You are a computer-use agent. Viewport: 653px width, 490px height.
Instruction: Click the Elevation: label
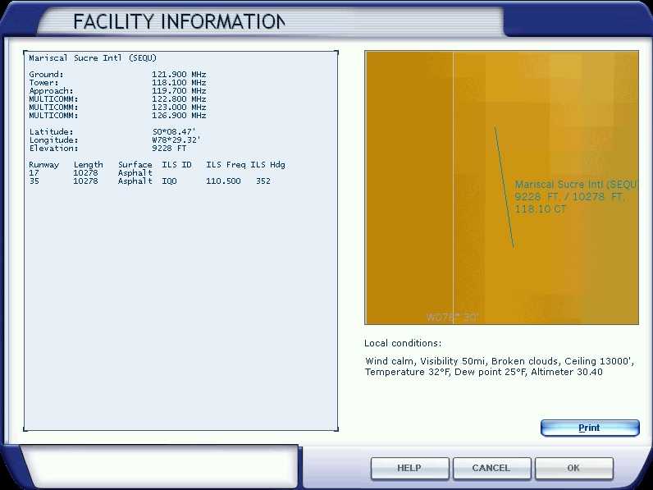click(x=53, y=149)
